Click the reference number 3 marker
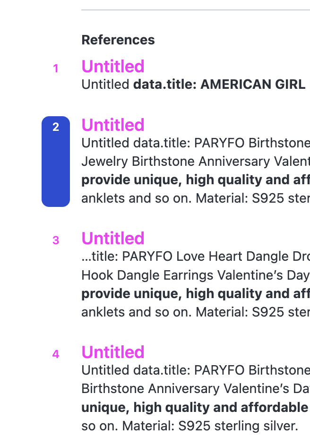 pos(56,240)
